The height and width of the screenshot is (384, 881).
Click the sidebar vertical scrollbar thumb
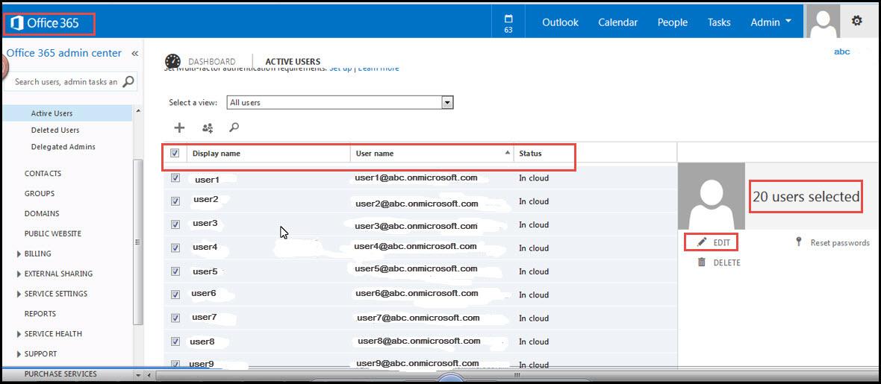point(137,242)
